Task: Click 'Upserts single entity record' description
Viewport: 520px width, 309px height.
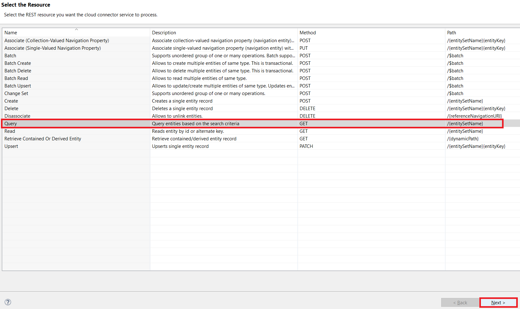Action: click(x=180, y=146)
